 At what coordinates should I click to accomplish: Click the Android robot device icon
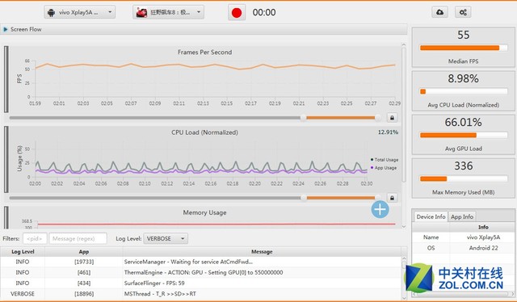pos(51,13)
